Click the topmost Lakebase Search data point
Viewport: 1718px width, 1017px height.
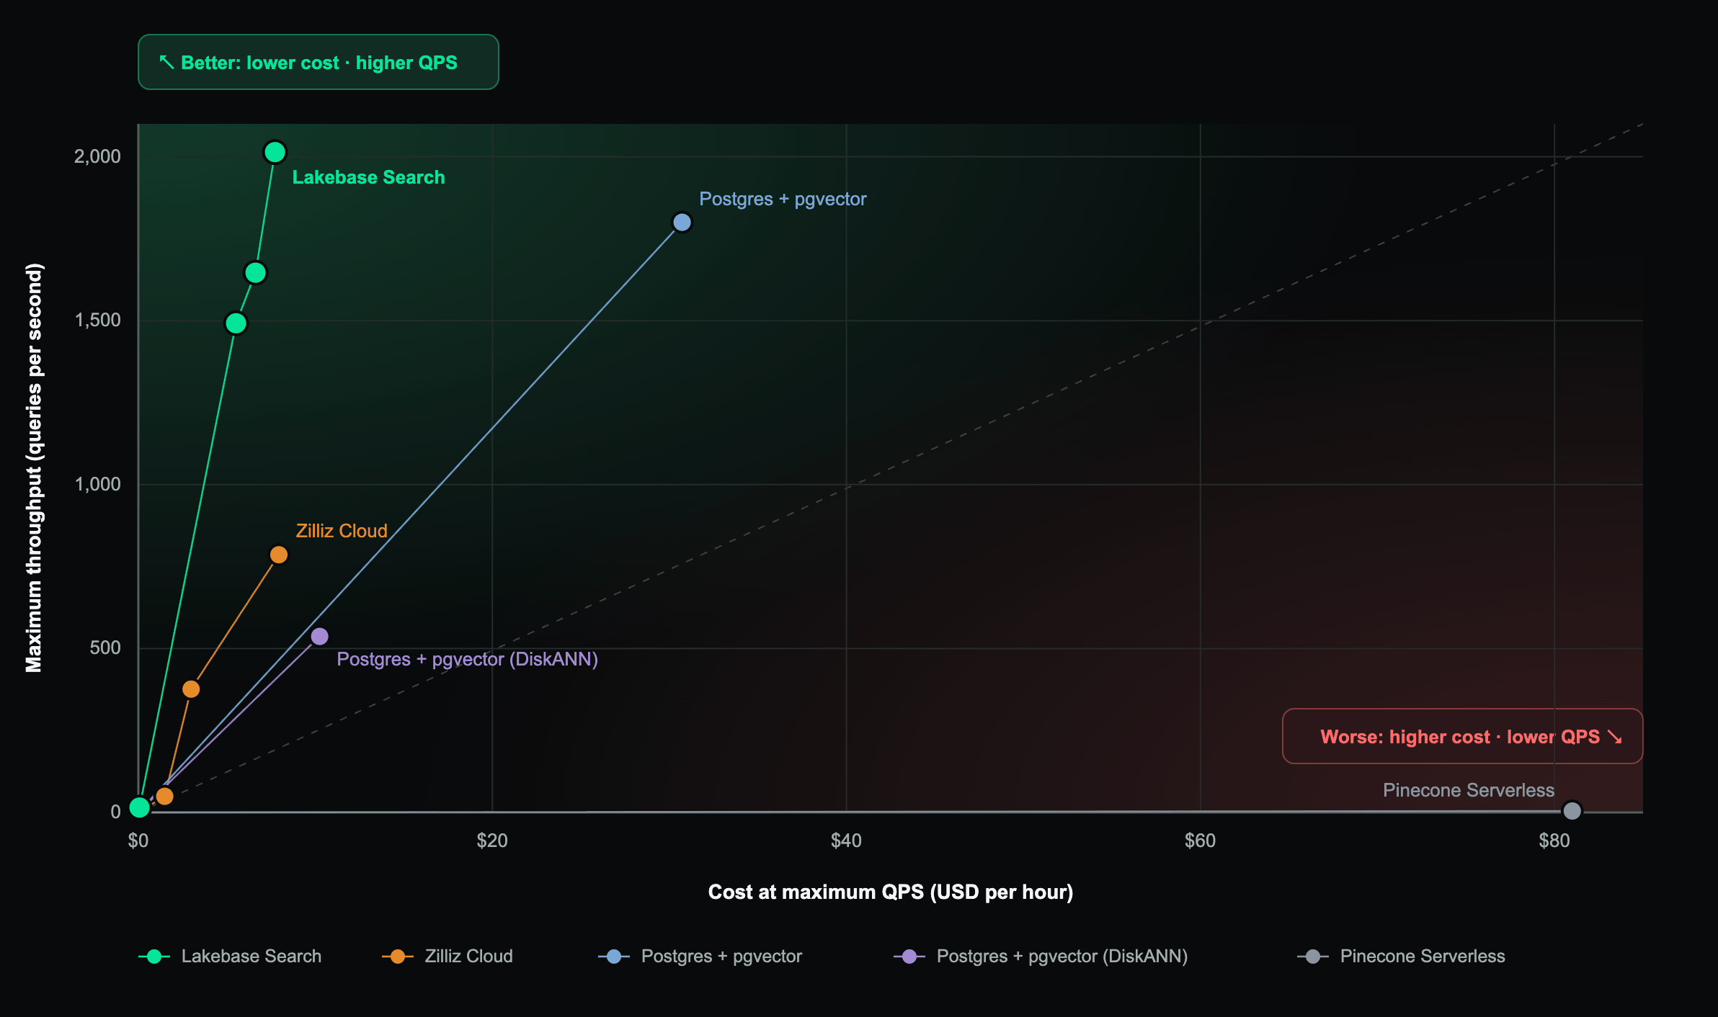[275, 152]
